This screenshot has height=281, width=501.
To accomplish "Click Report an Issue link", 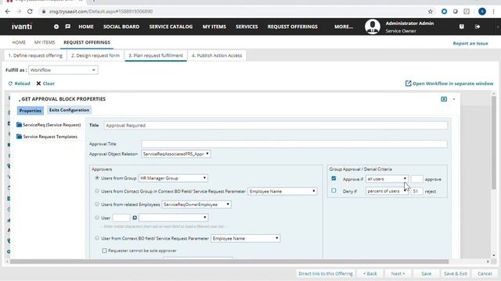I will pyautogui.click(x=470, y=44).
